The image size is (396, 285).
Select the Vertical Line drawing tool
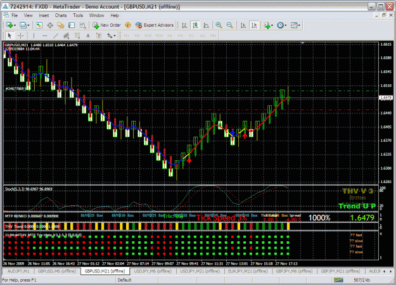click(34, 35)
